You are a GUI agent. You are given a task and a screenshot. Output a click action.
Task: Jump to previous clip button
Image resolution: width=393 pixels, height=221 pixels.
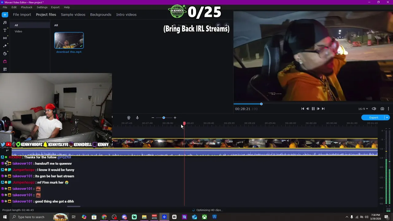tap(302, 109)
